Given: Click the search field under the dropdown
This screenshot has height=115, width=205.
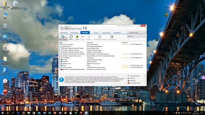Looking at the screenshot, I should coord(136,39).
